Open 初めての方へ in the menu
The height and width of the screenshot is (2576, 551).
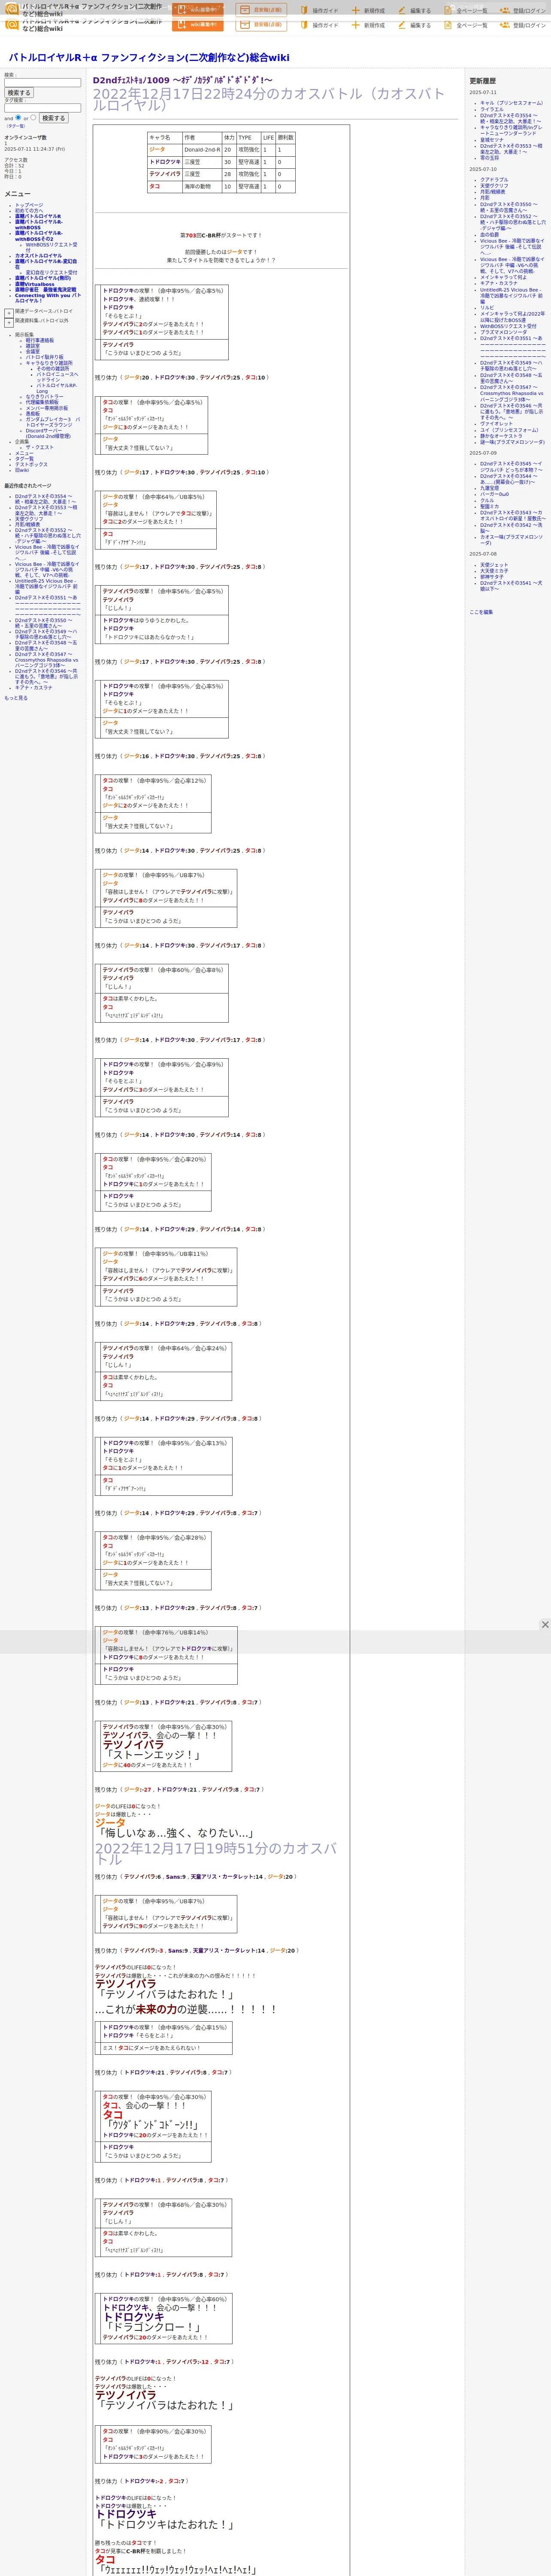[29, 211]
